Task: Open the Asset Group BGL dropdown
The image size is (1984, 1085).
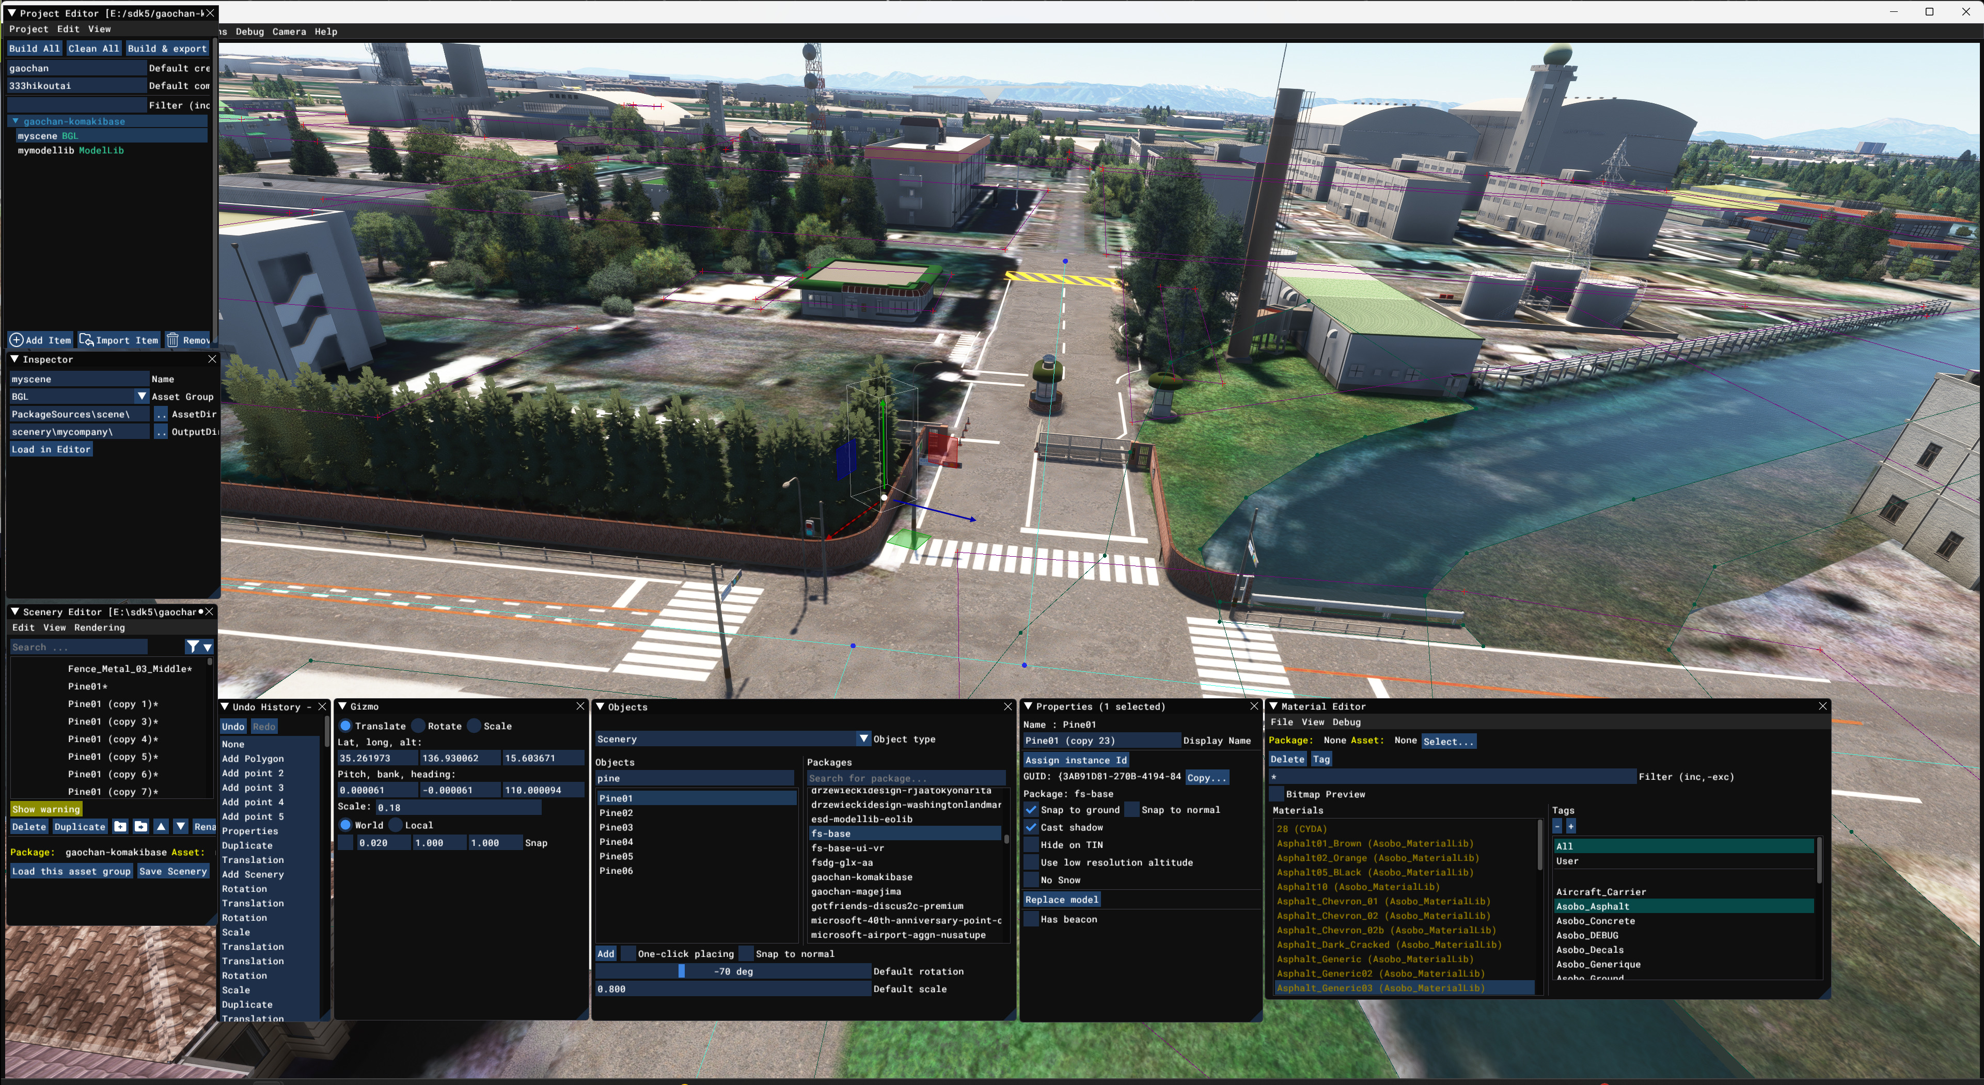Action: click(141, 397)
